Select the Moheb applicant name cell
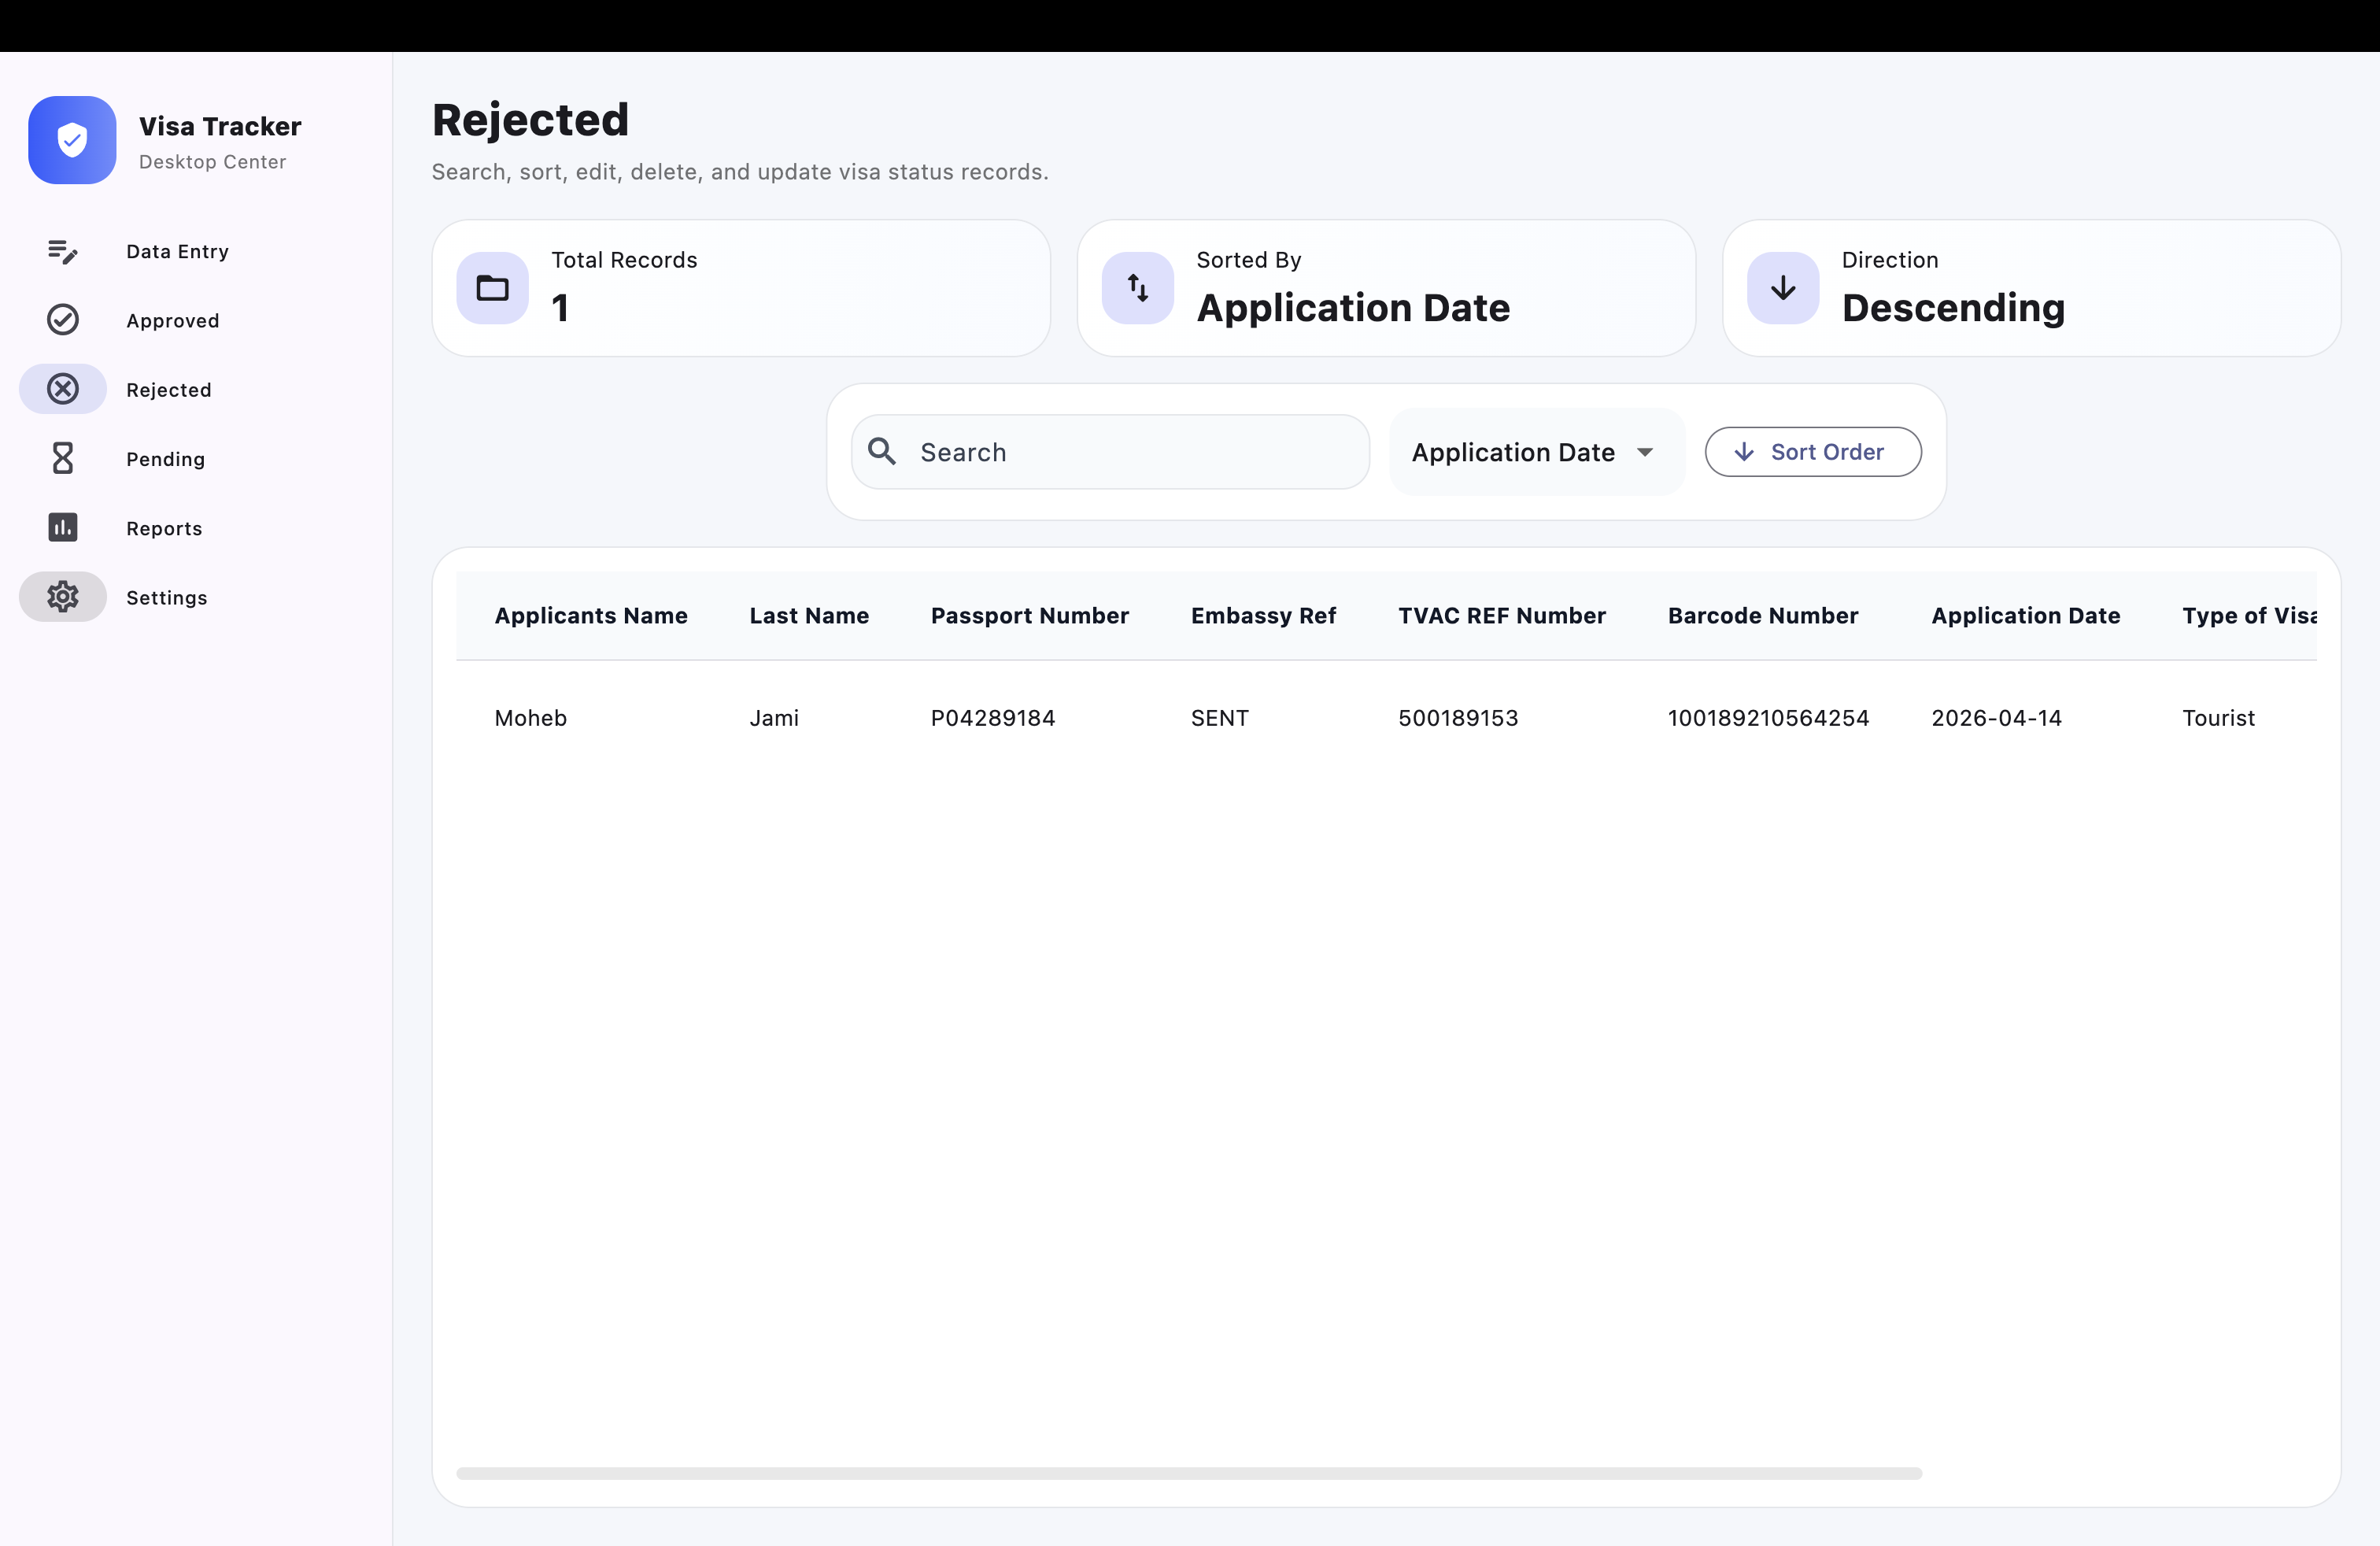The width and height of the screenshot is (2380, 1546). [530, 718]
